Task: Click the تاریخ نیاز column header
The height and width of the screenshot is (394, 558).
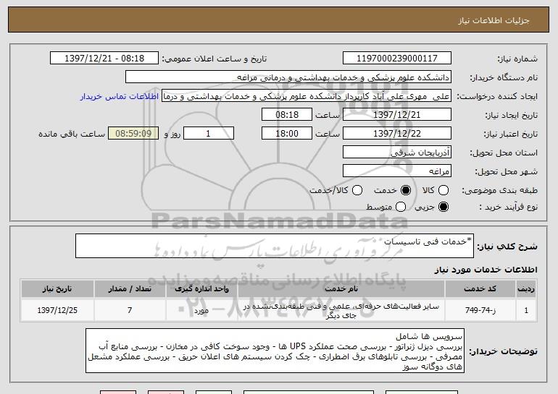Action: tap(57, 289)
